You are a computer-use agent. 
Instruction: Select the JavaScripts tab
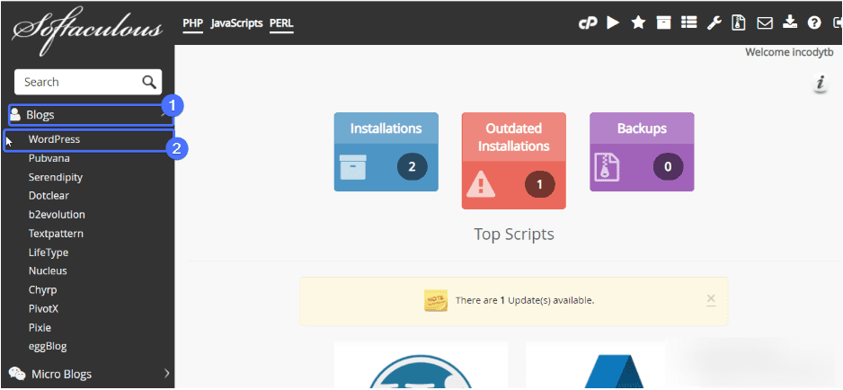236,23
